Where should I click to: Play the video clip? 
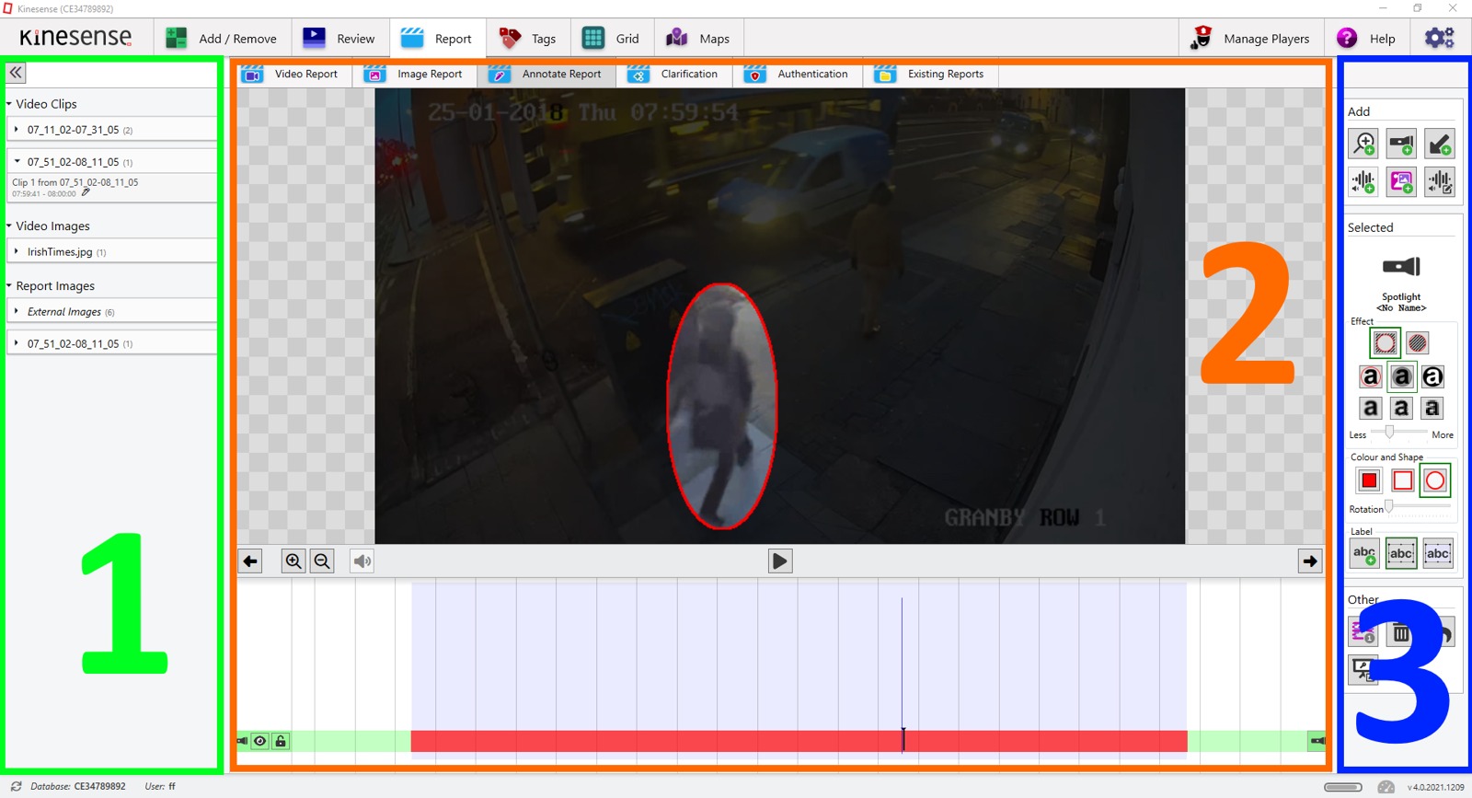pos(779,561)
